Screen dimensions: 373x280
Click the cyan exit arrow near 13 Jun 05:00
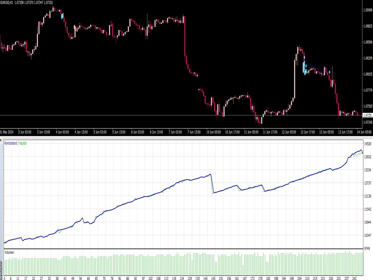pyautogui.click(x=329, y=72)
